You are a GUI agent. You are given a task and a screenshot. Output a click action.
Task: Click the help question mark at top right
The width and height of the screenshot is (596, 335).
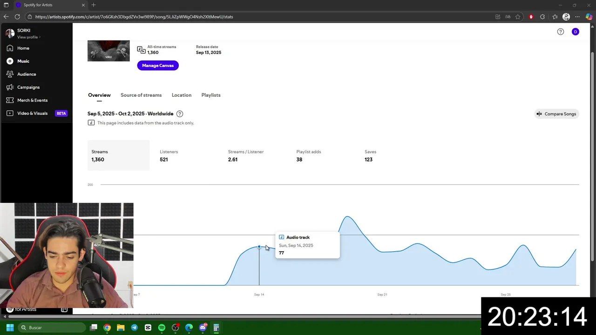coord(561,32)
